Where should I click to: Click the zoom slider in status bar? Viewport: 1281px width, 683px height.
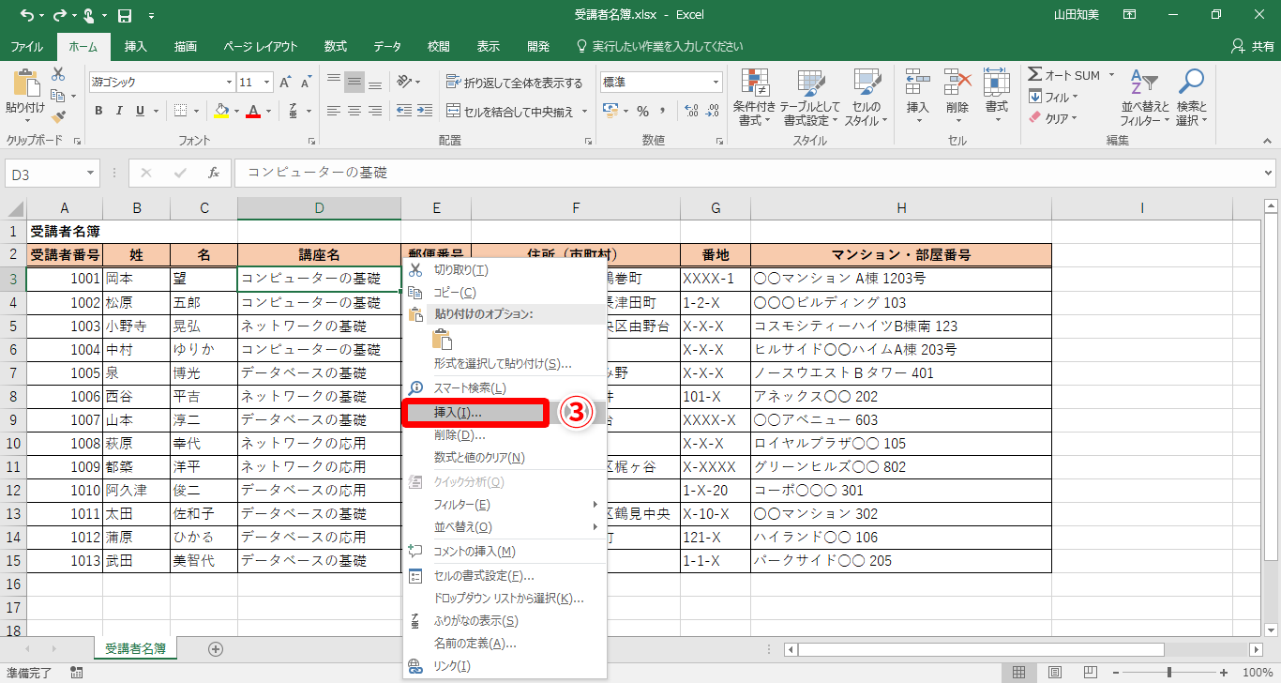(x=1168, y=673)
